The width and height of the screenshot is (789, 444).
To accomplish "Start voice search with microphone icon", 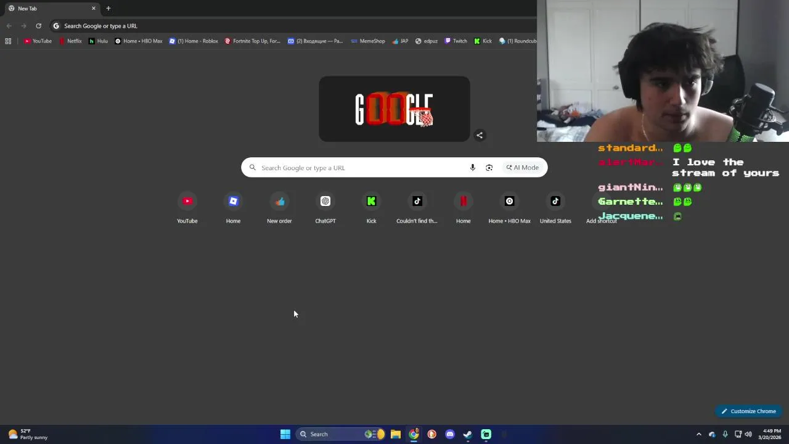I will (473, 168).
